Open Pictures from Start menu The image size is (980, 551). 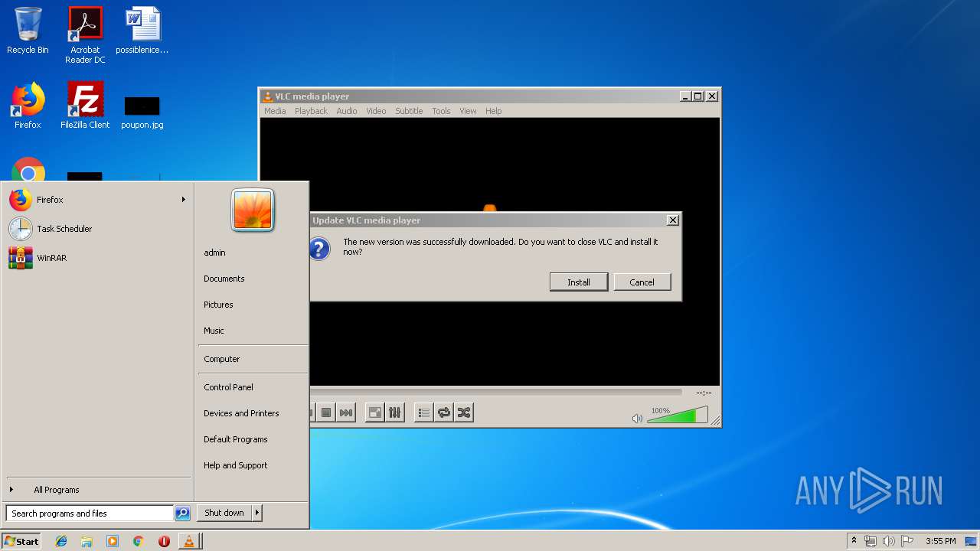[253, 305]
